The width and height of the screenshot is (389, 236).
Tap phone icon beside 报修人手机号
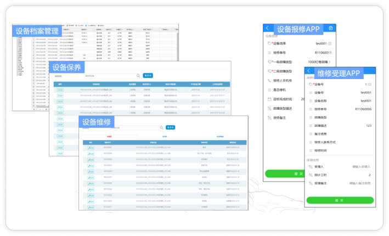(x=269, y=80)
